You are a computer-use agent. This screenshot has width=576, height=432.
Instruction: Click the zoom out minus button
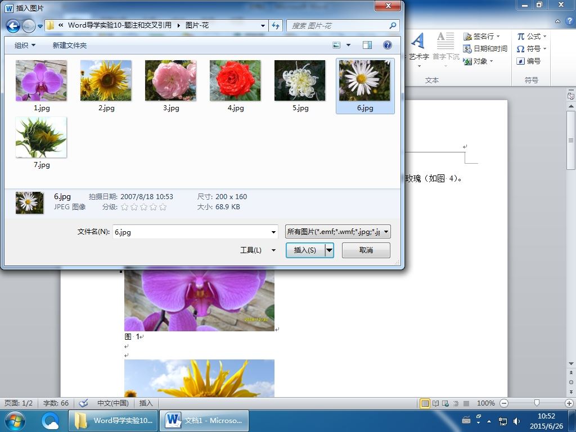coord(504,403)
